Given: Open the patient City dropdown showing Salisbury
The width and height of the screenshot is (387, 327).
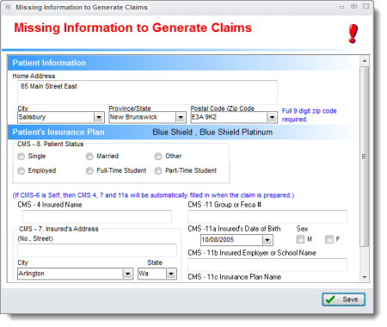Looking at the screenshot, I should coord(99,117).
